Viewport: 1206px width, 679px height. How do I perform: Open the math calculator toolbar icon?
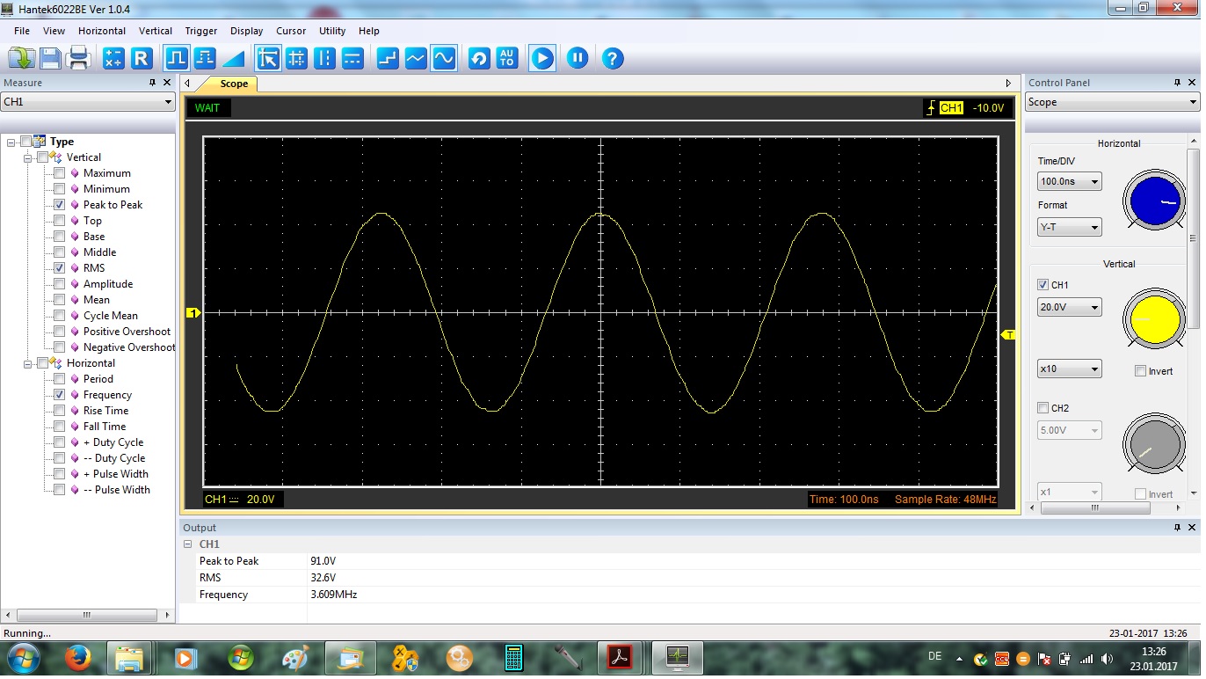[113, 59]
